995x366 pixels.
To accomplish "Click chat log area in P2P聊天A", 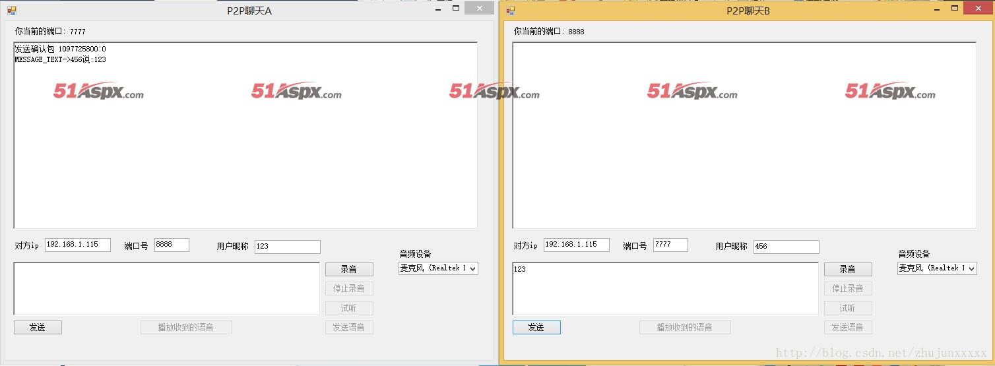I will [x=245, y=136].
